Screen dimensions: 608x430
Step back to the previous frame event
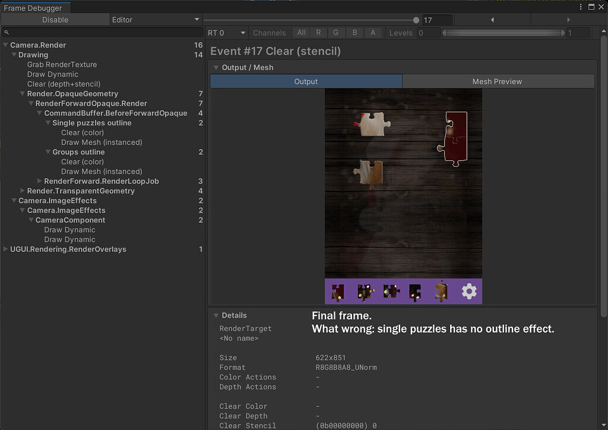(x=490, y=20)
